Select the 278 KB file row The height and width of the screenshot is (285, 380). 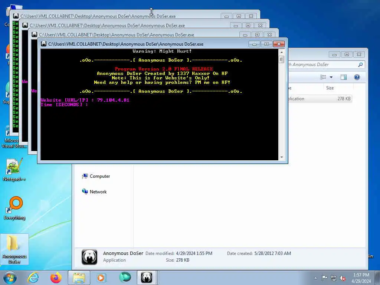coord(320,99)
